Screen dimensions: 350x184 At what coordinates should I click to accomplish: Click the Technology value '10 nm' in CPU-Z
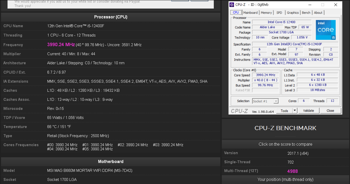tap(260, 37)
